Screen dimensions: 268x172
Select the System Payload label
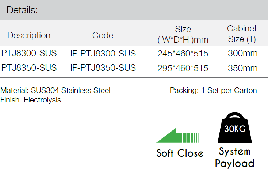tap(235, 157)
